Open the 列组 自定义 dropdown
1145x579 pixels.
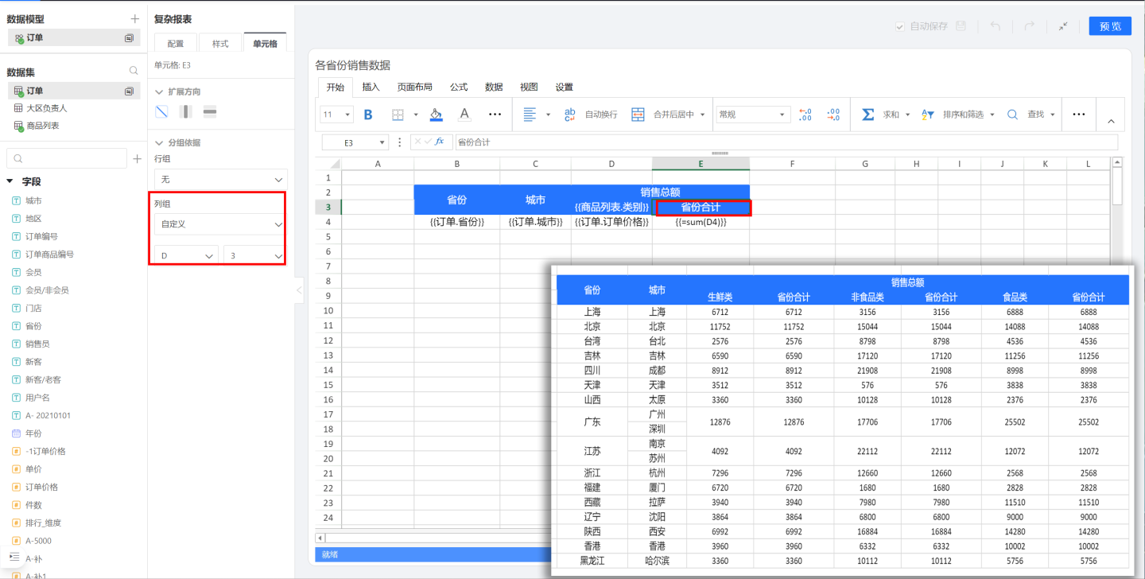point(220,225)
